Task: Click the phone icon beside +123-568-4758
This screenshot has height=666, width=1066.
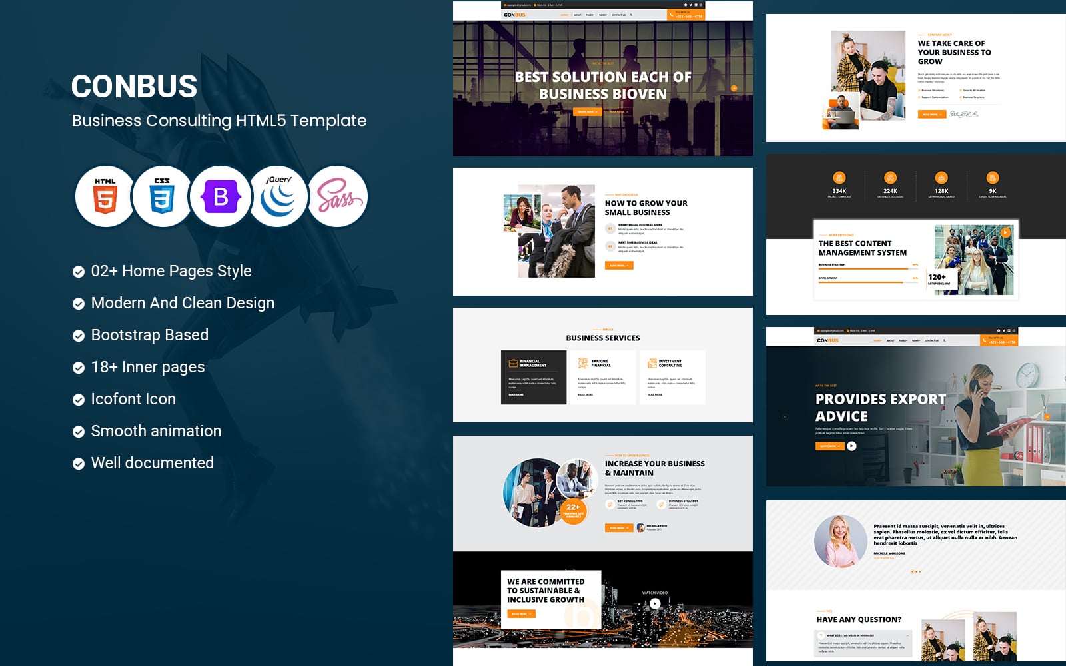Action: [x=672, y=15]
